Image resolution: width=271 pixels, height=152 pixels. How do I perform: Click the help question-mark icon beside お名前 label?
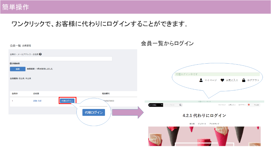[40, 54]
